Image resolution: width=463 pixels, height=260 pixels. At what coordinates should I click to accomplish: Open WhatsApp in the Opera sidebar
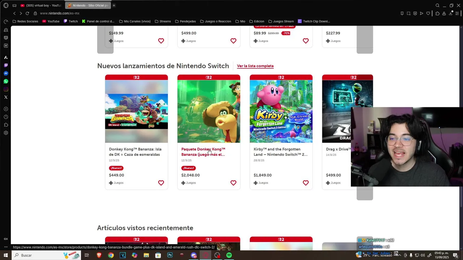pos(6,81)
